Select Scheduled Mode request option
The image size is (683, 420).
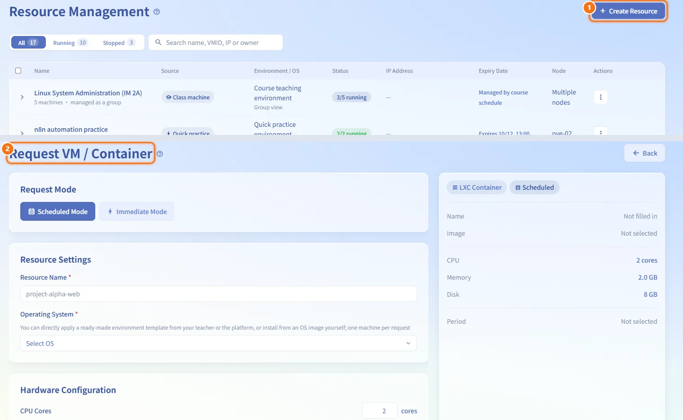[x=58, y=211]
